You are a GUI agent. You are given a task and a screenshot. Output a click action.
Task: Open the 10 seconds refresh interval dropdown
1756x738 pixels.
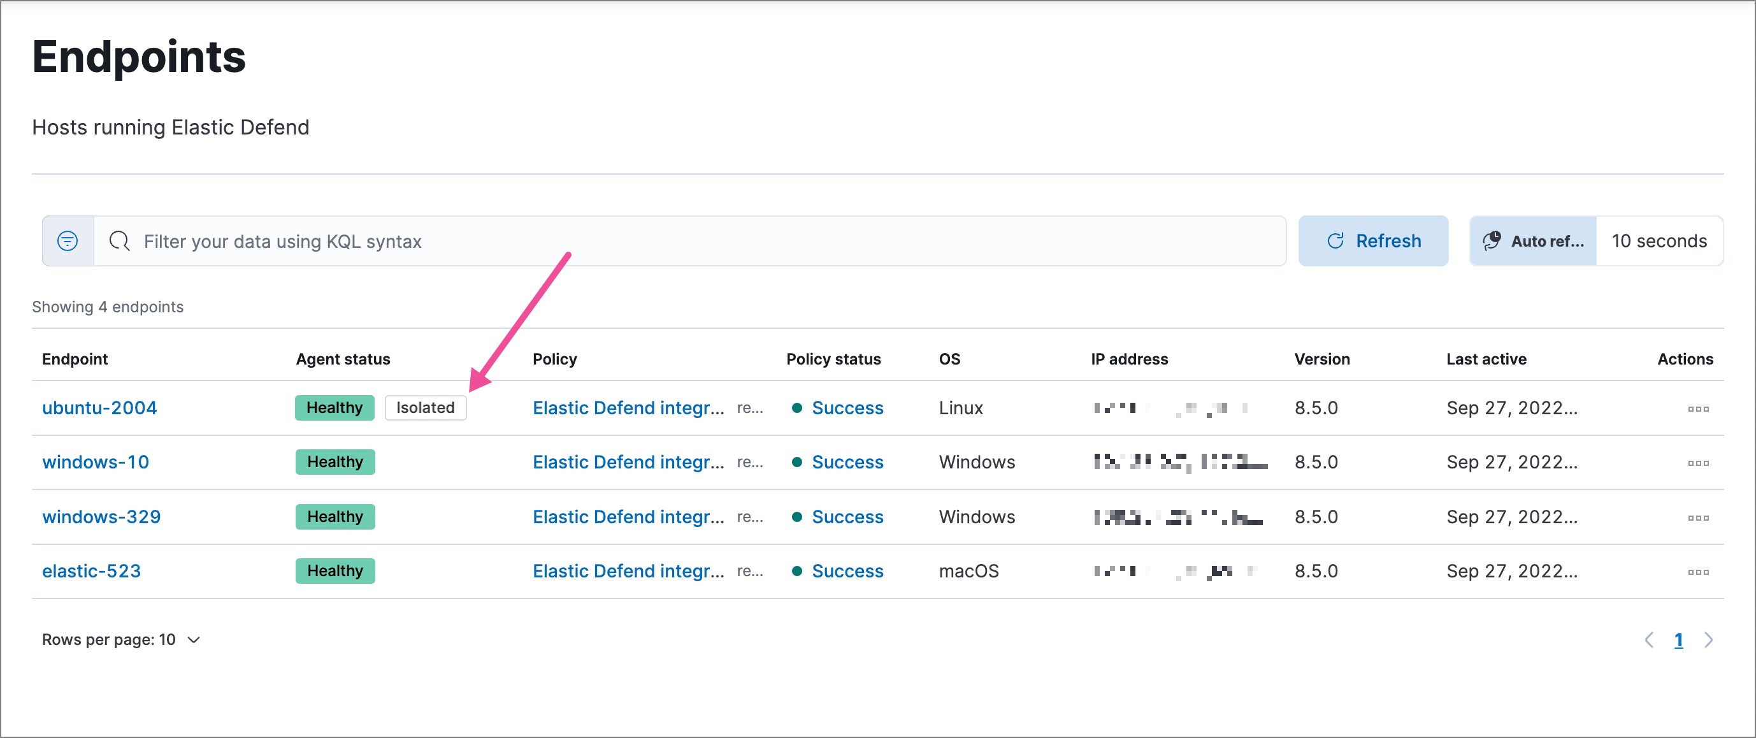click(1659, 241)
